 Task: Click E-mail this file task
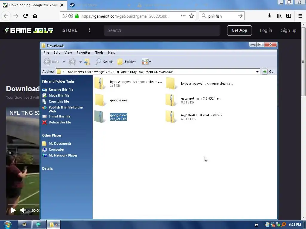(x=59, y=116)
